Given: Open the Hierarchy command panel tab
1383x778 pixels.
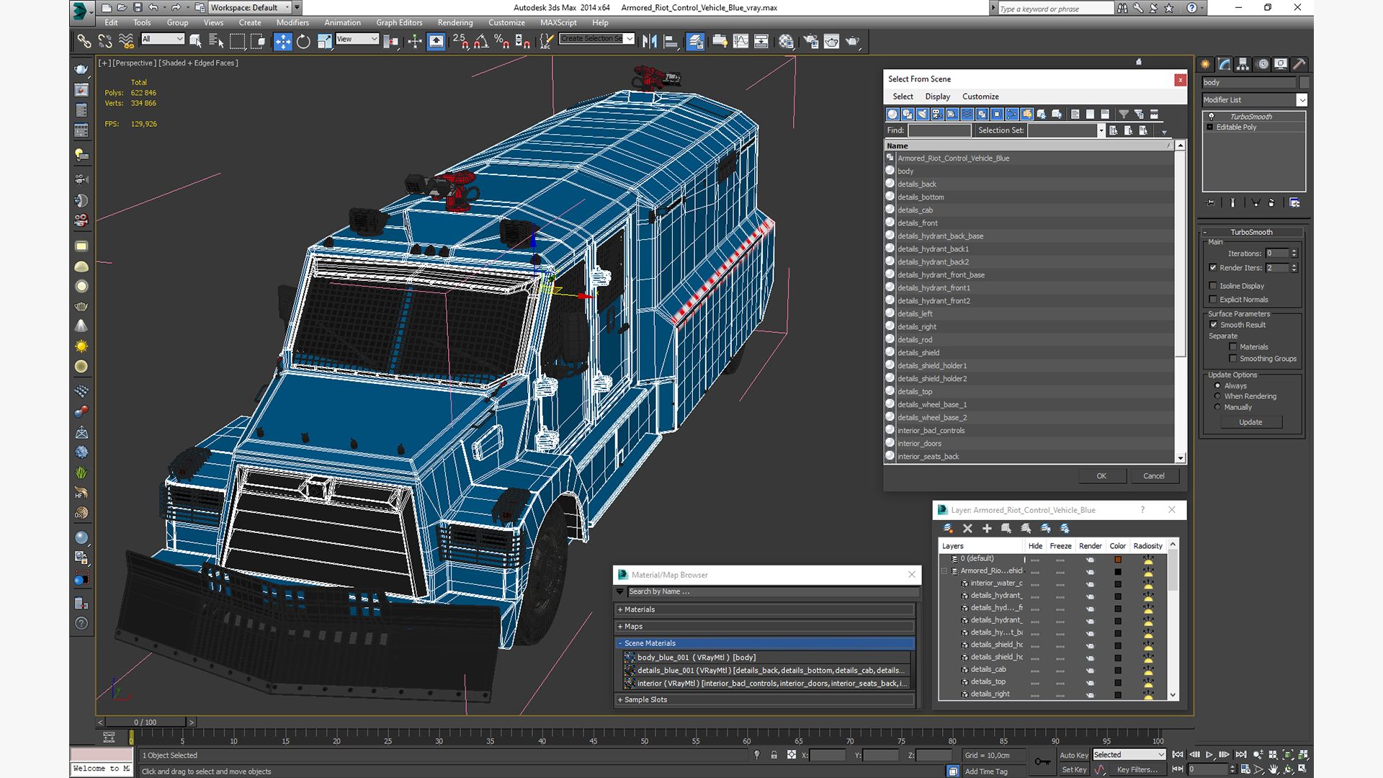Looking at the screenshot, I should [x=1243, y=64].
